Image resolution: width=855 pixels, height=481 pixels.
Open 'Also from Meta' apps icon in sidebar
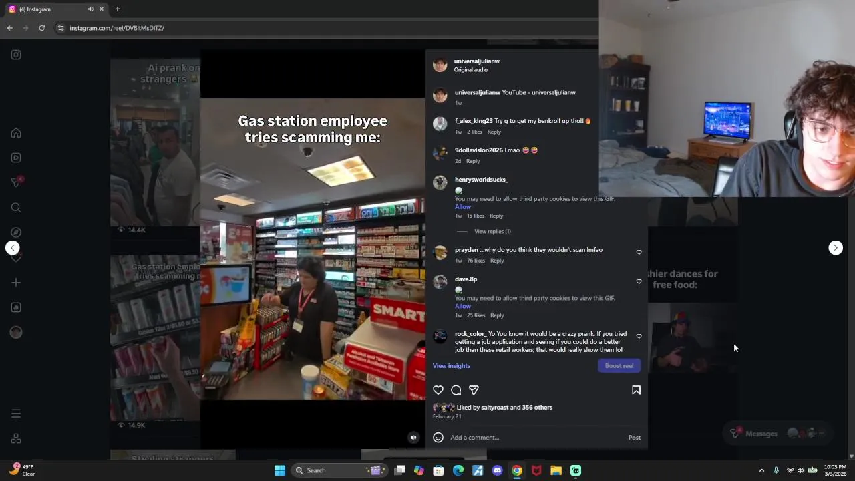coord(16,439)
